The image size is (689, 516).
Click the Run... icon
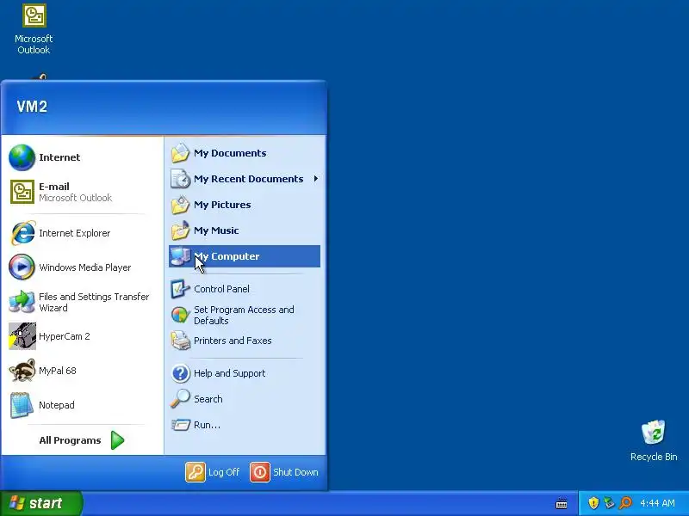click(x=180, y=425)
